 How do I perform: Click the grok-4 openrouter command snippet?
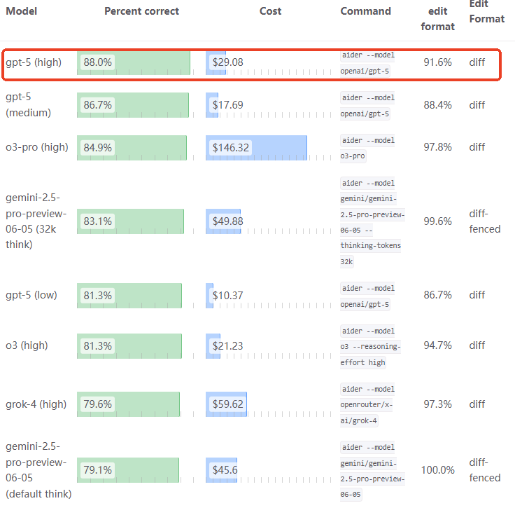368,404
